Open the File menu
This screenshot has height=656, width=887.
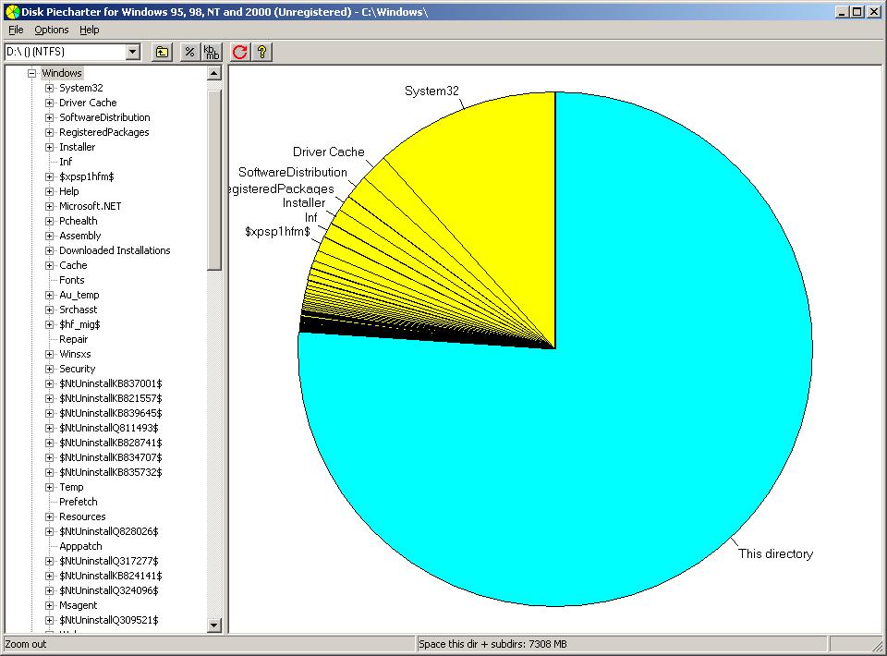point(16,30)
